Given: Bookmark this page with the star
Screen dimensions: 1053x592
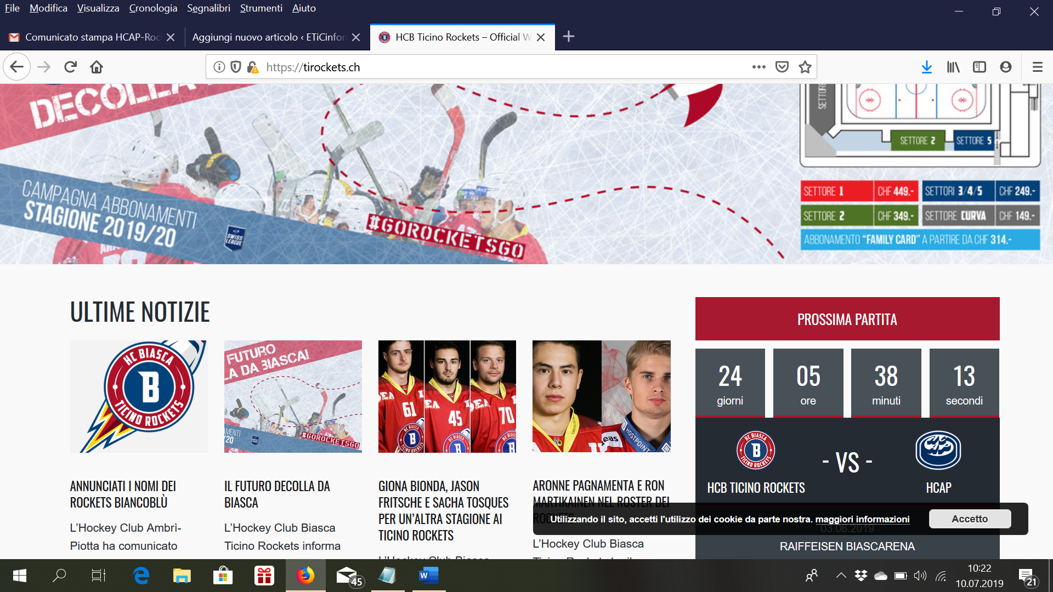Looking at the screenshot, I should pos(805,67).
